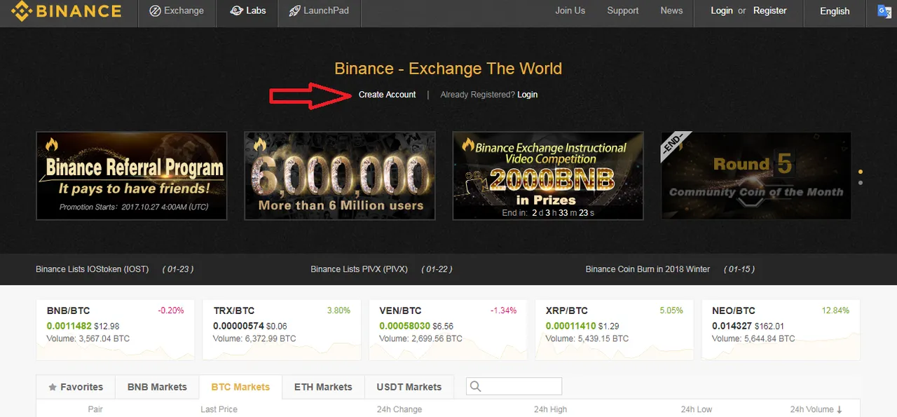Switch to the USDT Markets tab

[409, 387]
